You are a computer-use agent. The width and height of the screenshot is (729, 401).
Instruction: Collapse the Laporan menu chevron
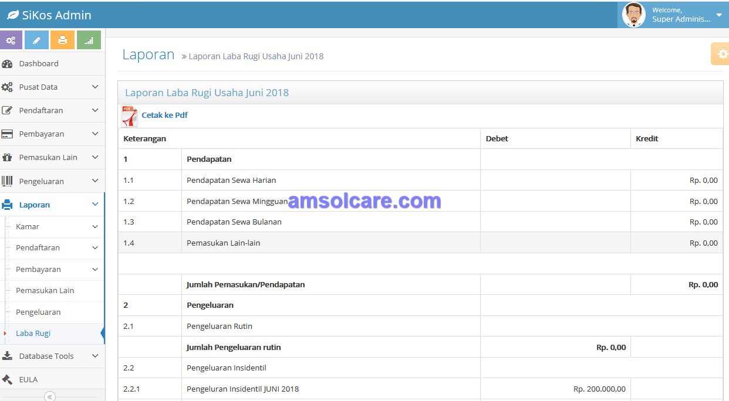[x=95, y=205]
